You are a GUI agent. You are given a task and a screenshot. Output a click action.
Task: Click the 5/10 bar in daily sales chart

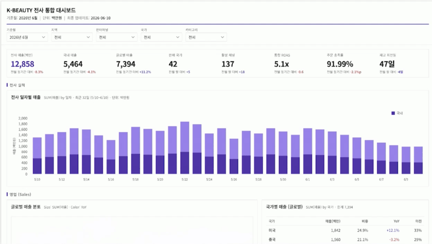click(37, 156)
